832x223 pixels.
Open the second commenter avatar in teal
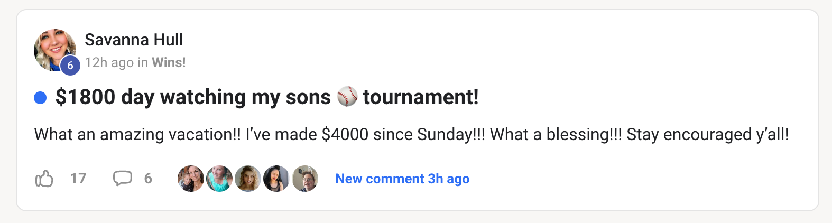point(219,179)
